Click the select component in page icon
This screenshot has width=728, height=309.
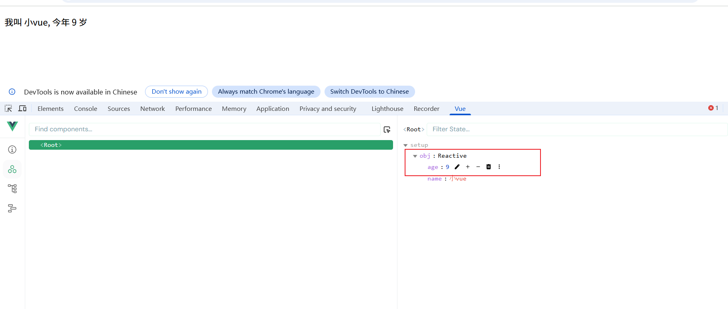[387, 129]
